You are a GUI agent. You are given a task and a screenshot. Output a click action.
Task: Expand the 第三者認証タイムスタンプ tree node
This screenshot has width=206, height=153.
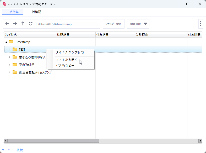point(9,72)
